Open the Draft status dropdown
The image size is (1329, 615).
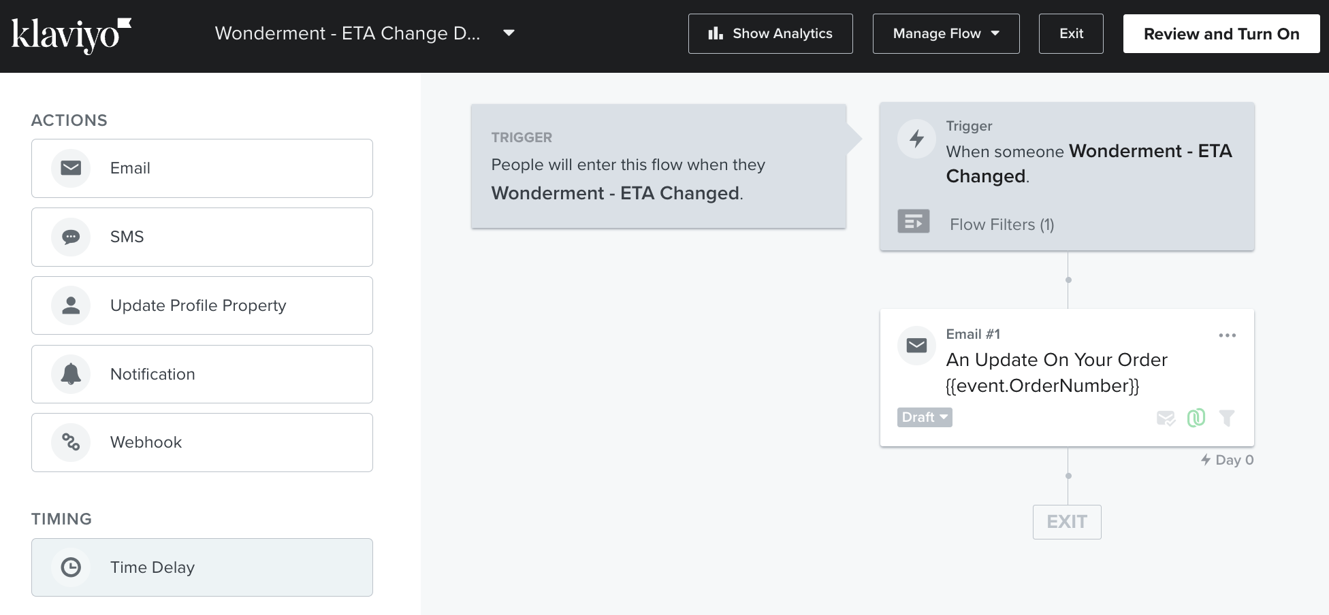[925, 417]
